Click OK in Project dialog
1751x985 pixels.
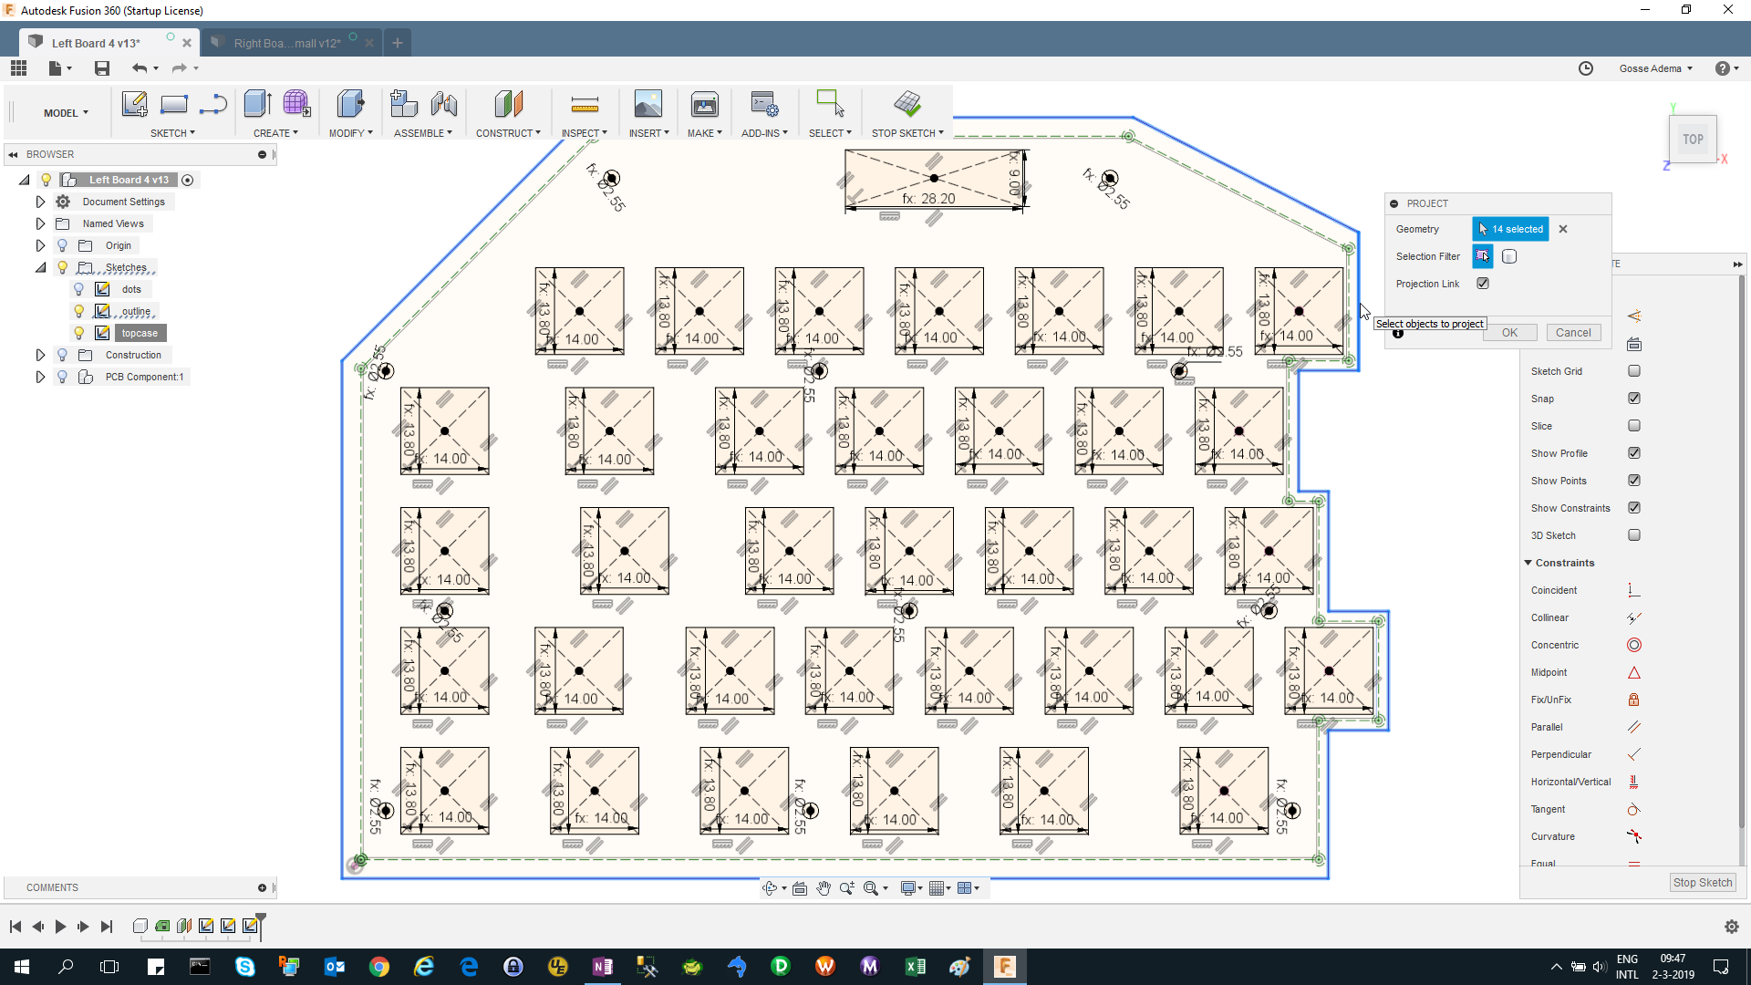[1509, 333]
